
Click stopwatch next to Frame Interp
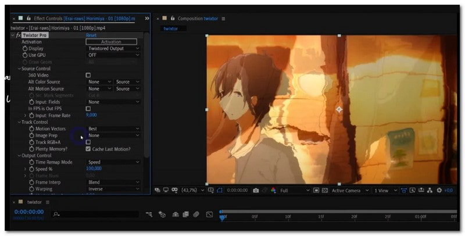[x=32, y=183]
